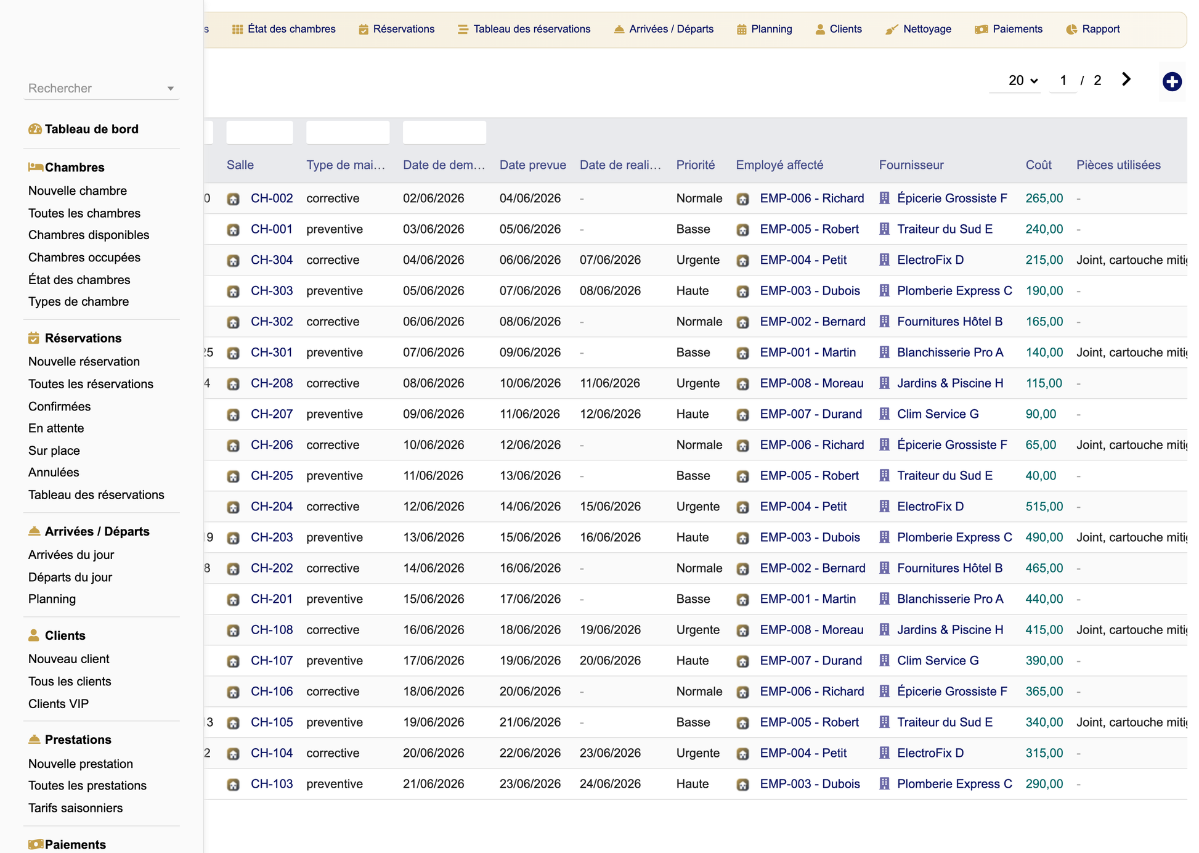Sort by Date prevue column header

click(532, 165)
